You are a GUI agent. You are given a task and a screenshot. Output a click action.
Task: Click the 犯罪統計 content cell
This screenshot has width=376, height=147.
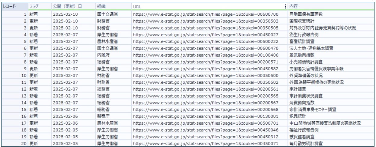(x=297, y=116)
